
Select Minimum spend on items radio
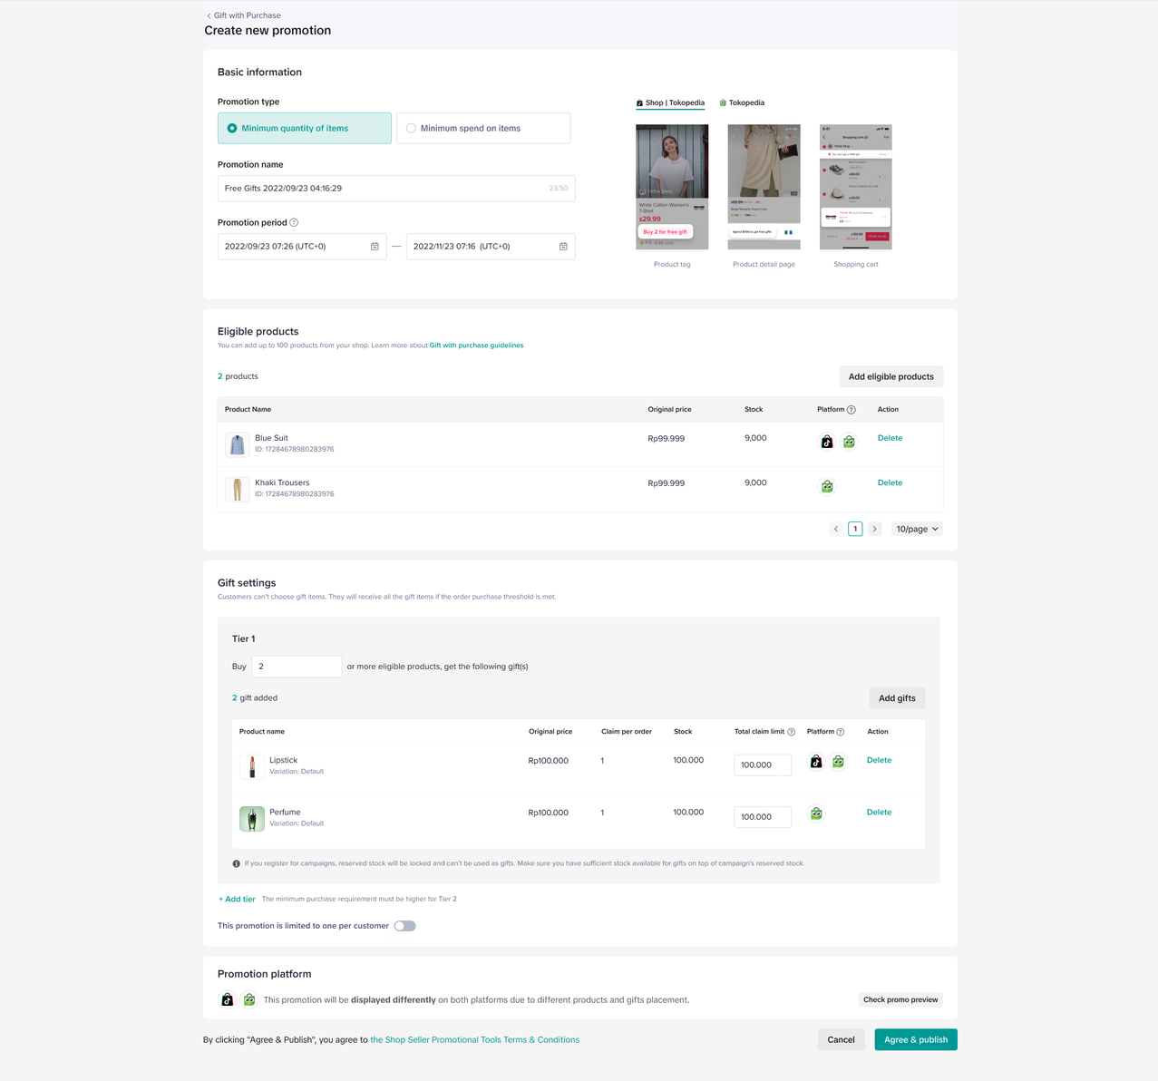(x=483, y=128)
